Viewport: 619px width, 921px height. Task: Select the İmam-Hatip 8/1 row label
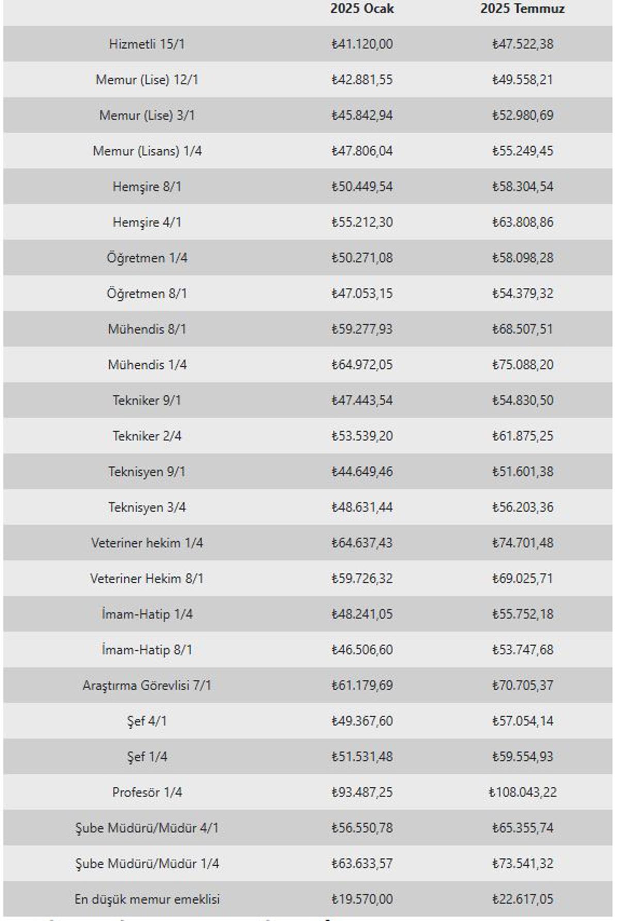(147, 650)
